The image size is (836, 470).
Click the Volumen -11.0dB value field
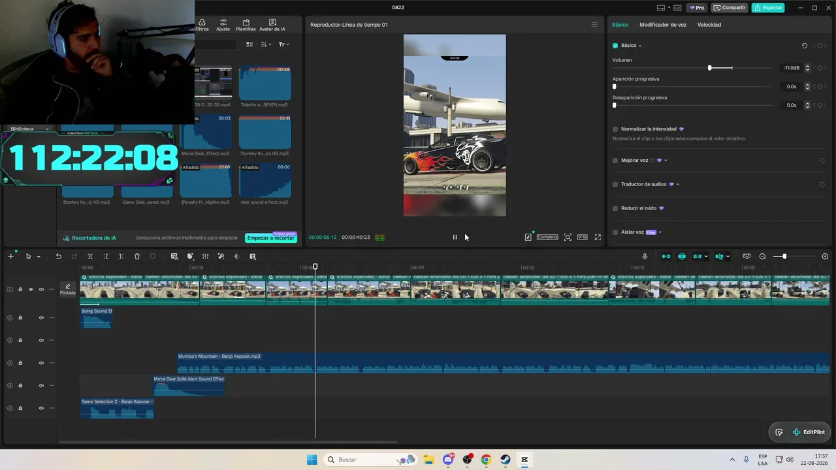[792, 68]
